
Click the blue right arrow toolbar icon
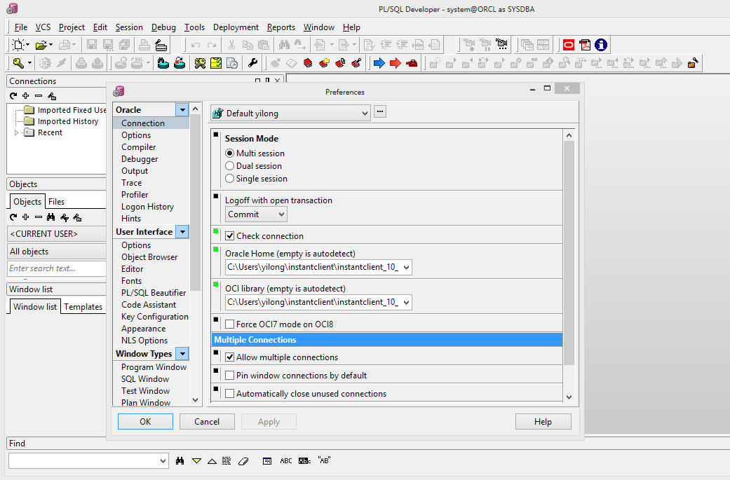(379, 63)
